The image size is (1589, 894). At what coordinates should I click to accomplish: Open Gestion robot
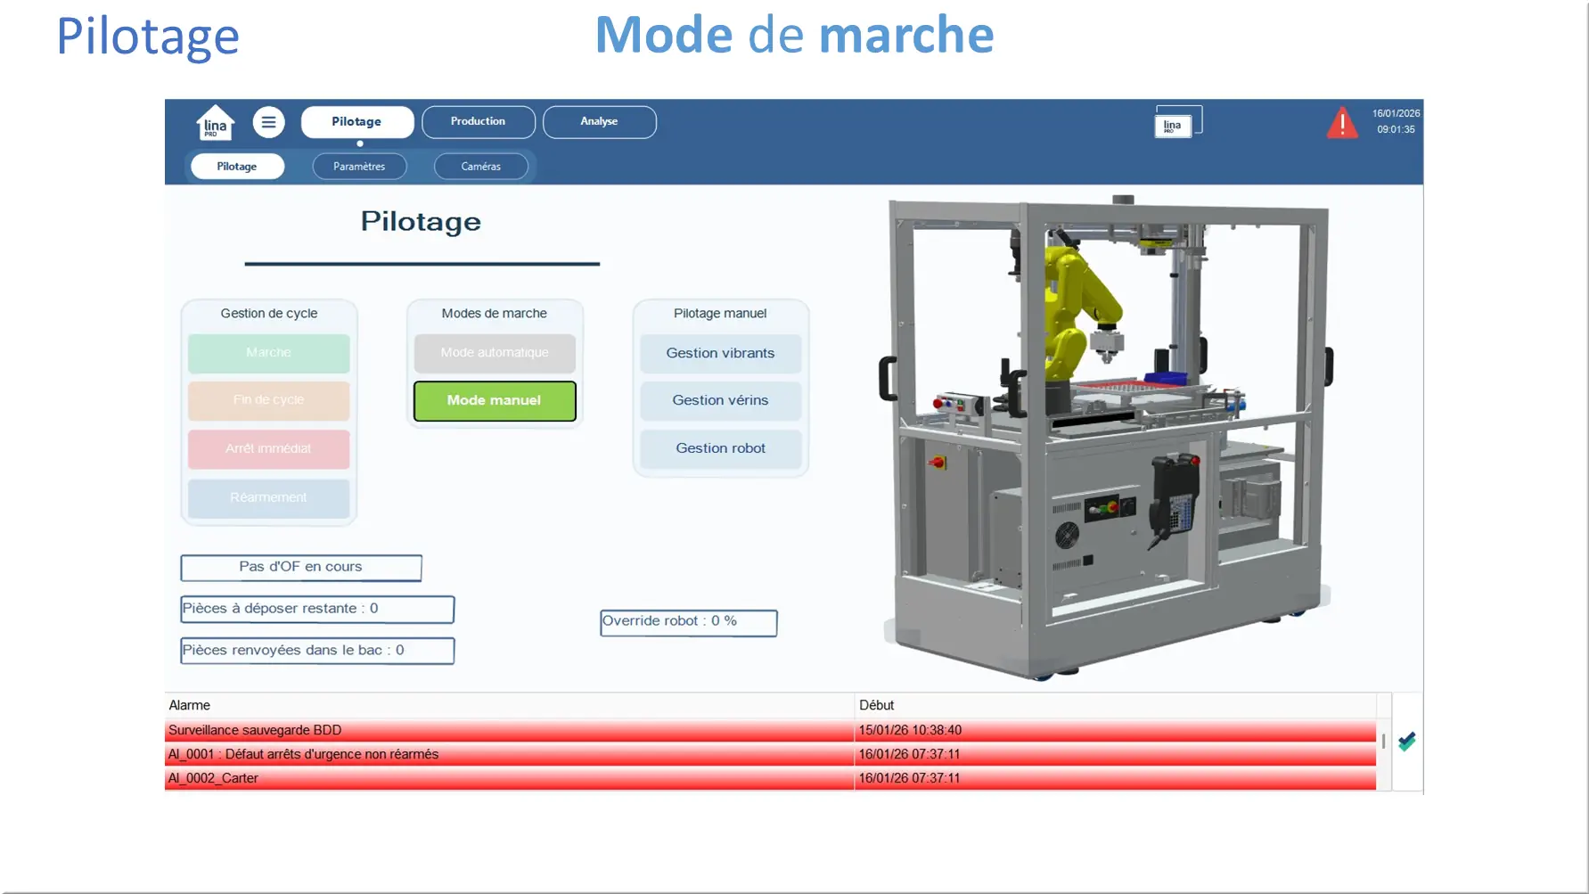(x=720, y=448)
